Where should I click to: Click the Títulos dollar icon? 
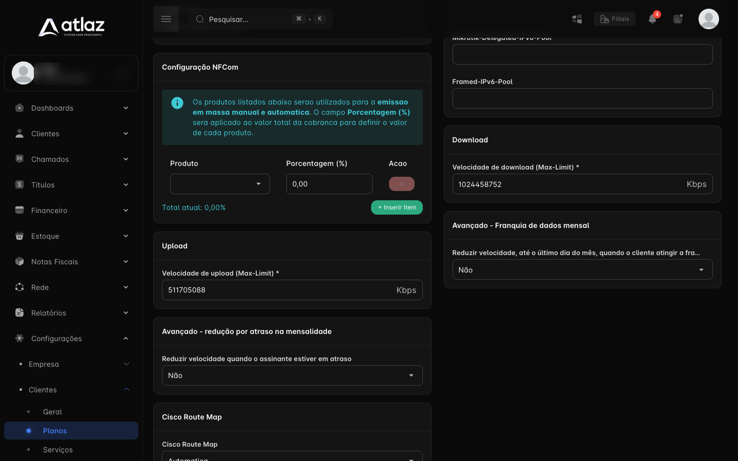tap(19, 184)
